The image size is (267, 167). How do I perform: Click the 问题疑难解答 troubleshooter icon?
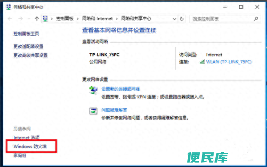pos(93,111)
